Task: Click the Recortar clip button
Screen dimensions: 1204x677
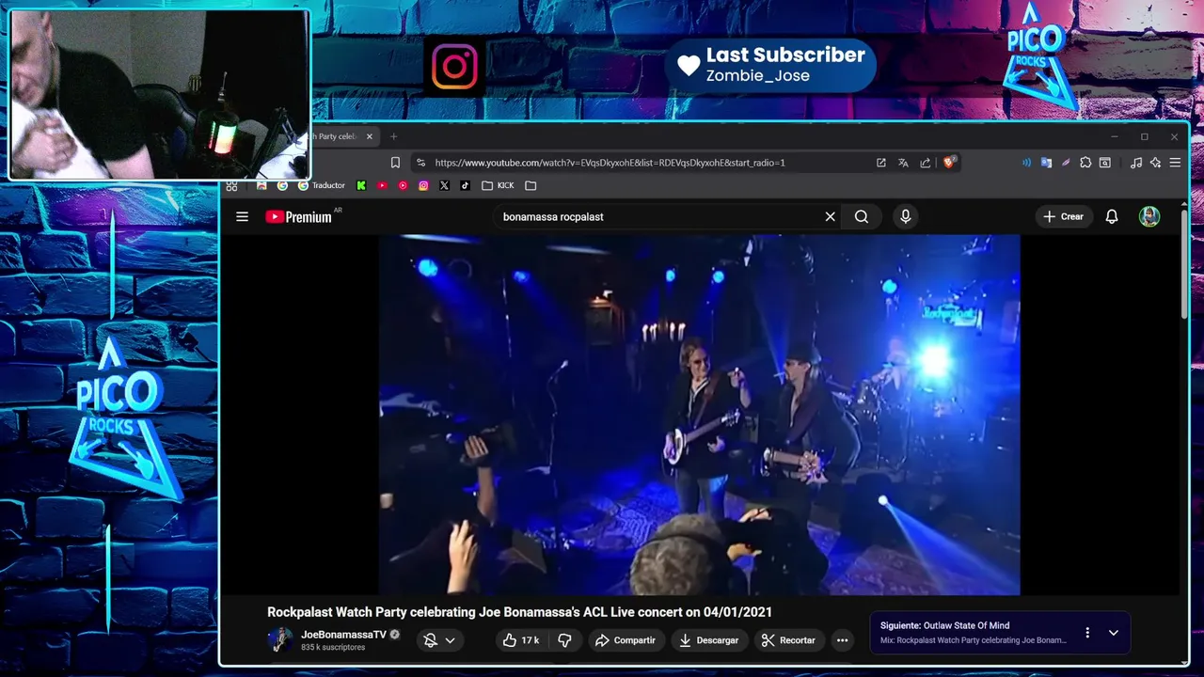Action: pyautogui.click(x=788, y=640)
